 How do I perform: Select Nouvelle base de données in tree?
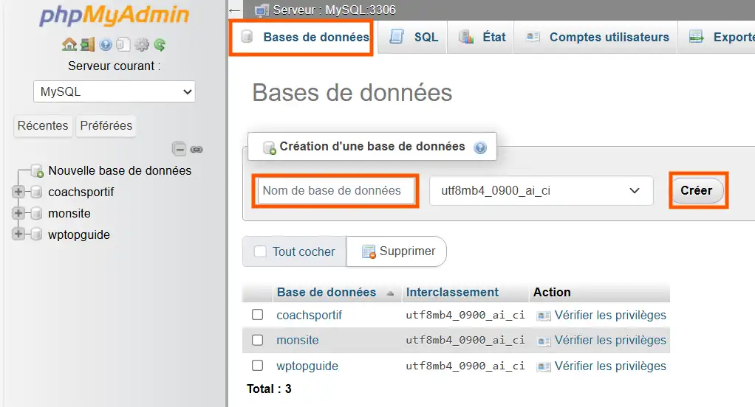pyautogui.click(x=120, y=170)
